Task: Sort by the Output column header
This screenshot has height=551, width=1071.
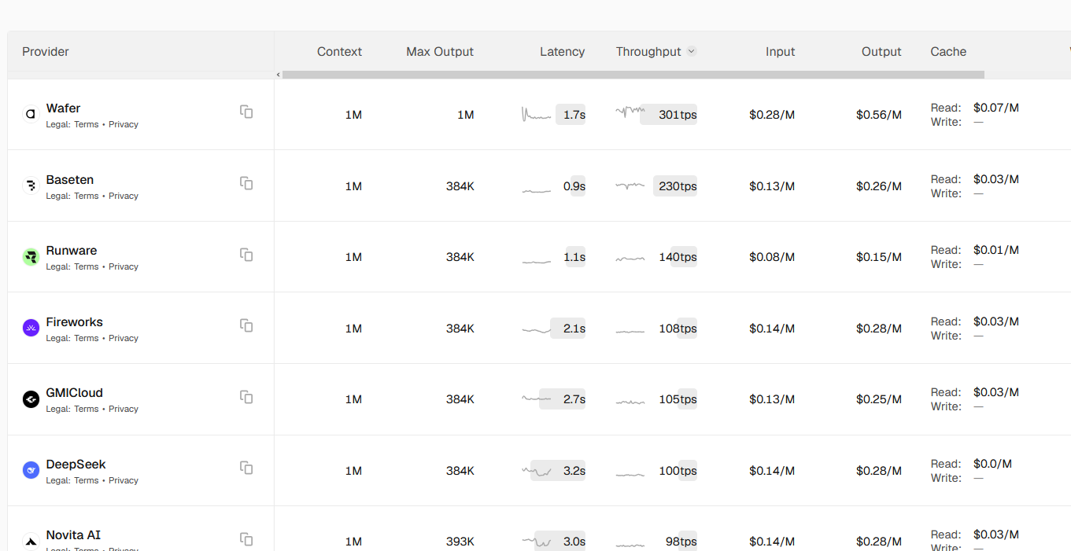Action: (881, 51)
